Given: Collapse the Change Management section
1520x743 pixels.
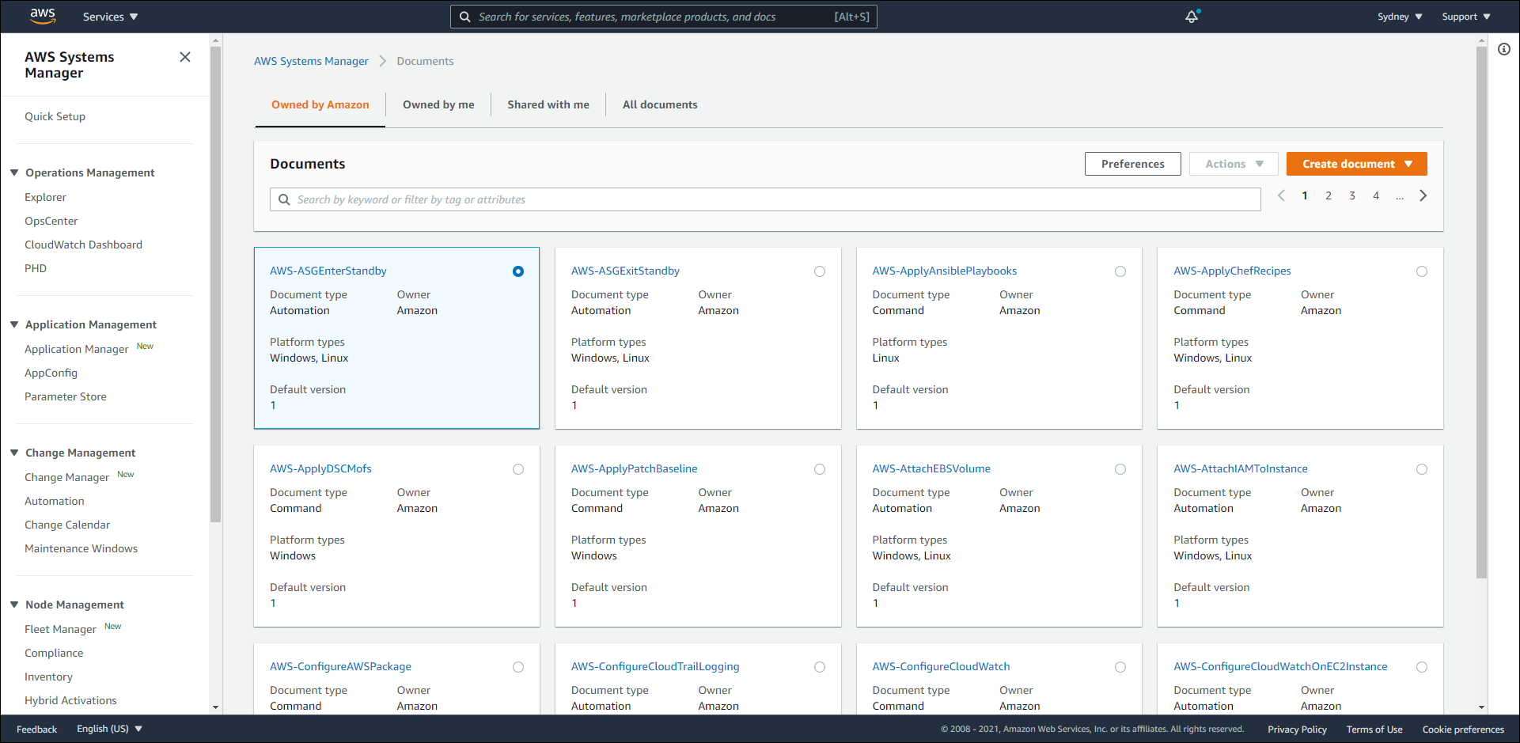Looking at the screenshot, I should (x=14, y=453).
